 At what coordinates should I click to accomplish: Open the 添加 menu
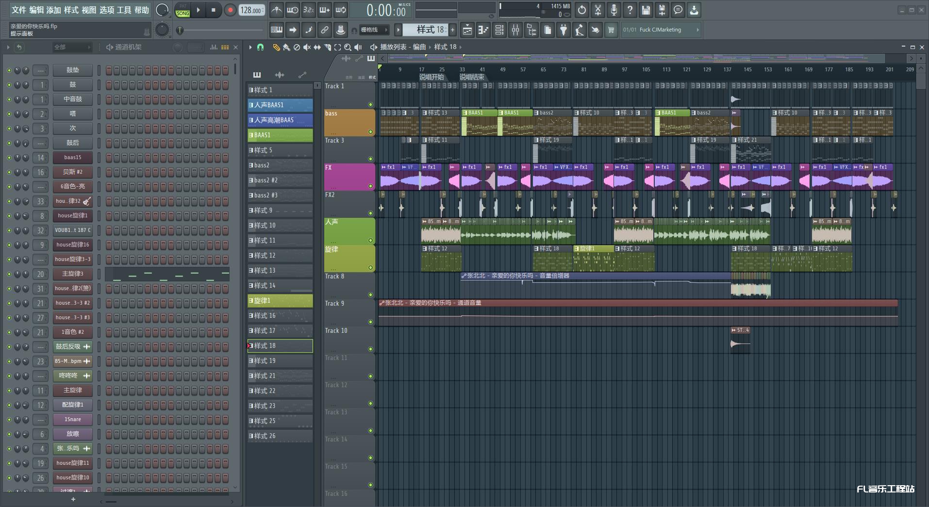54,10
